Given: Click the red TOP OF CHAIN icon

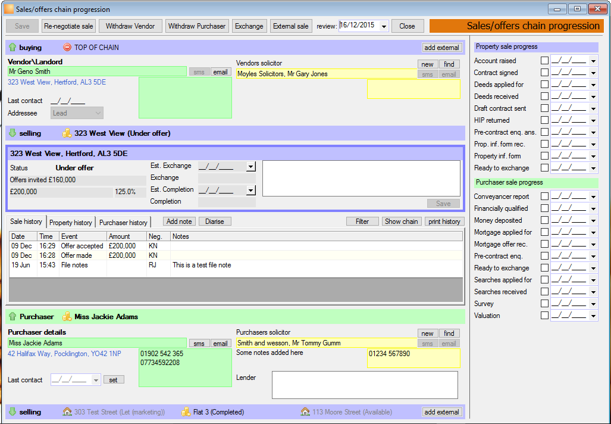Looking at the screenshot, I should click(67, 47).
